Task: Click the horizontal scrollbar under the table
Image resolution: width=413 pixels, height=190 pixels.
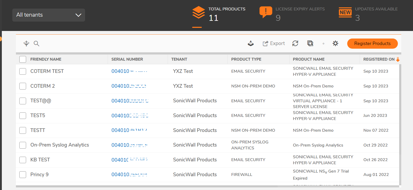Action: pyautogui.click(x=208, y=186)
